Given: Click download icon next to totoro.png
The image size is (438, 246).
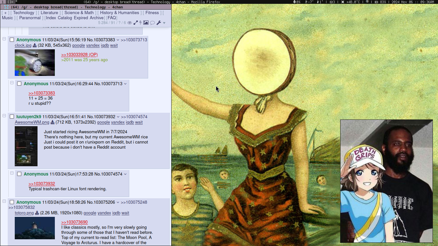Looking at the screenshot, I should click(x=37, y=213).
